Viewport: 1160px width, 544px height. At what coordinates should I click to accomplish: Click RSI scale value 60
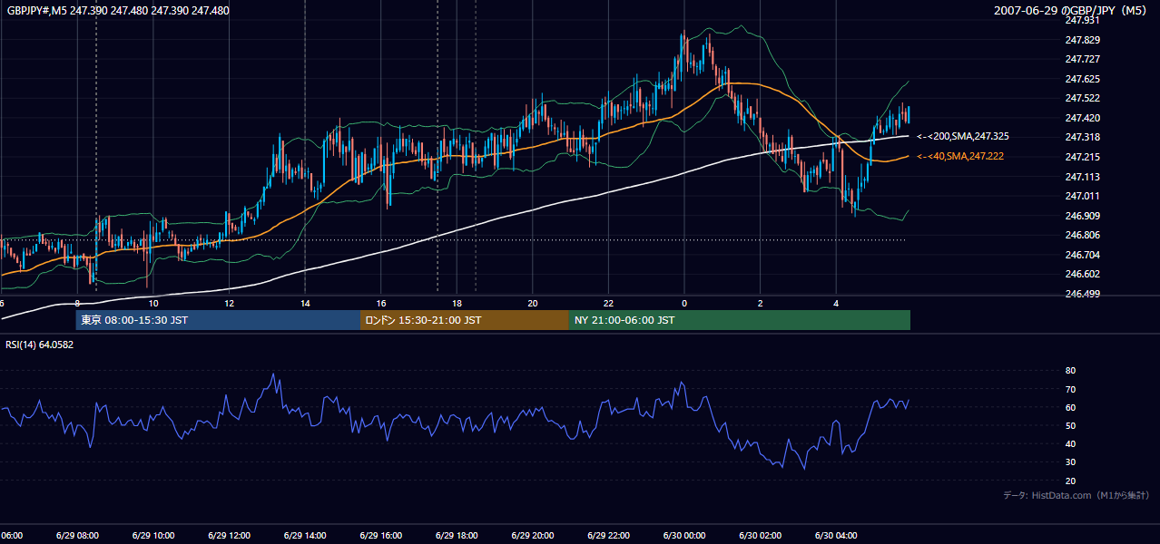1070,407
